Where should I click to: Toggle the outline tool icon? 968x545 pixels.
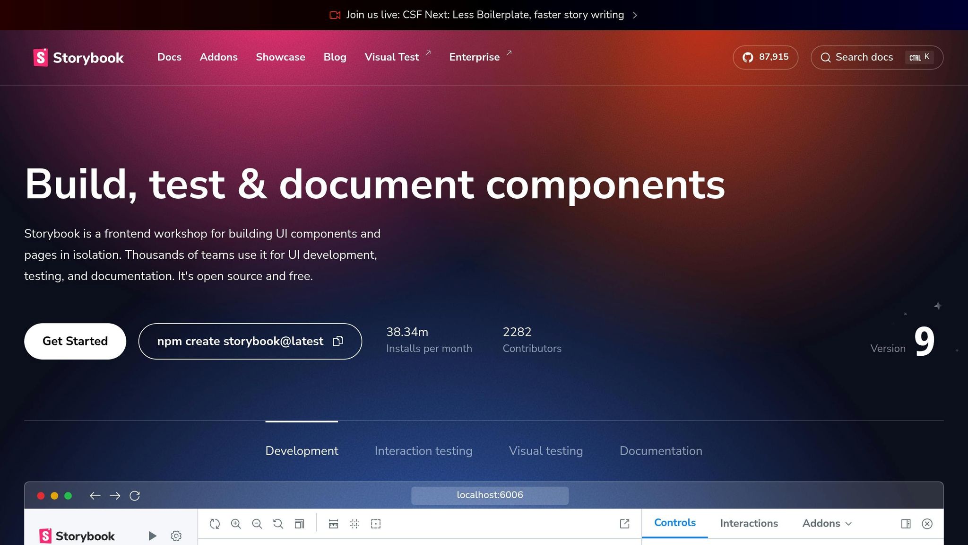[376, 524]
